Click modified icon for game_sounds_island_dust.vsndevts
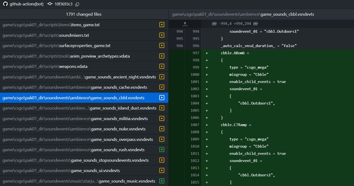The image size is (354, 186). (x=162, y=108)
